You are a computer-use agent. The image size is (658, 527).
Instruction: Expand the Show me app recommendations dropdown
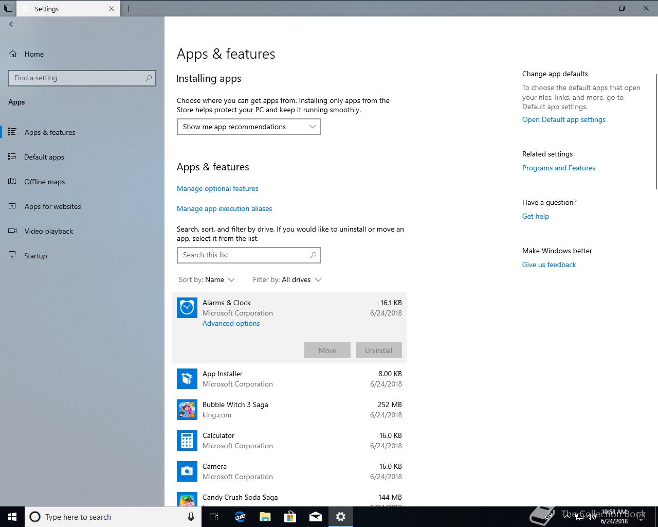pos(249,127)
